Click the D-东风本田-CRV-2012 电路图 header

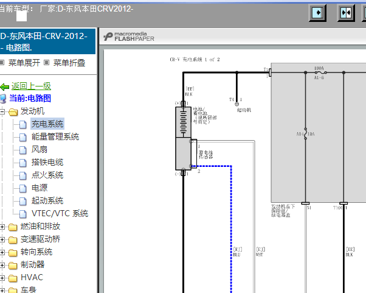(47, 41)
